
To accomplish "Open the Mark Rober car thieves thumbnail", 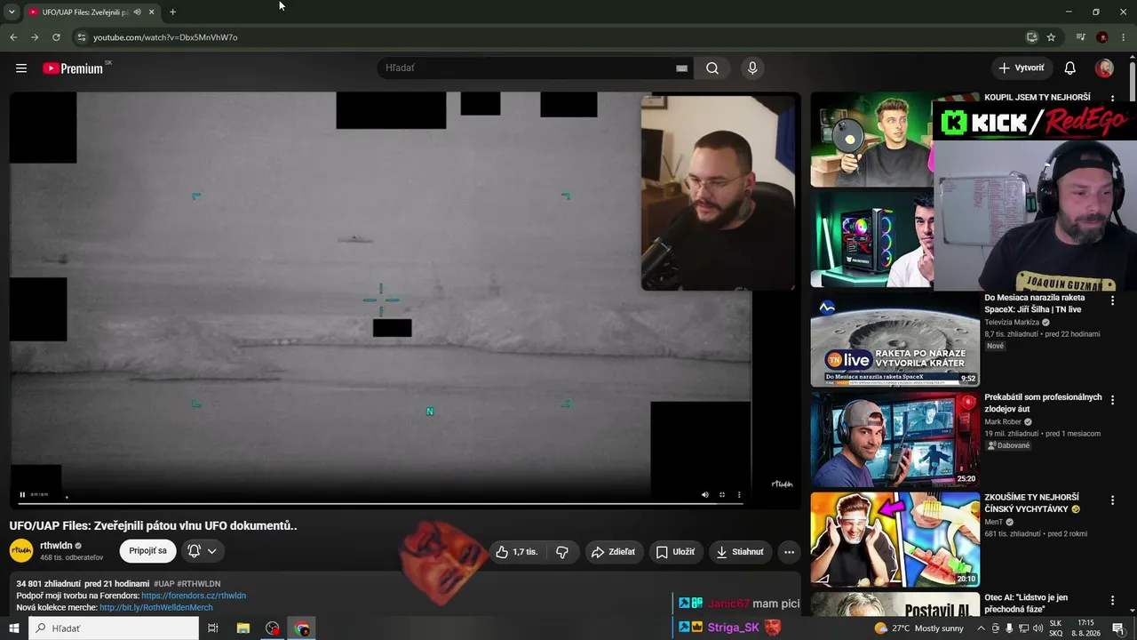I will pos(894,439).
